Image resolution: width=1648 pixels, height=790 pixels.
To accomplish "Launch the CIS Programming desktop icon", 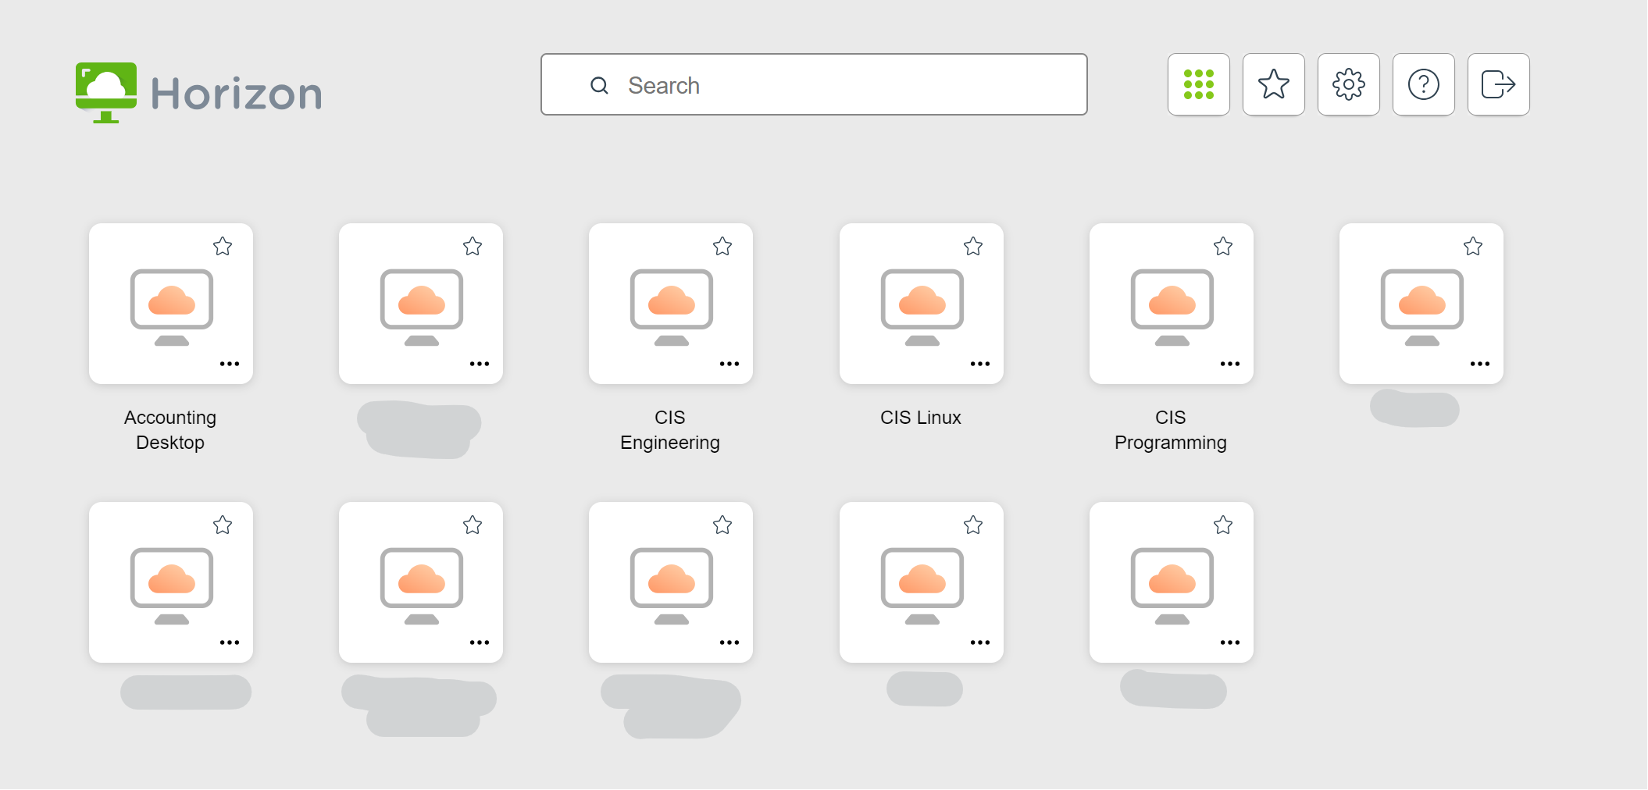I will click(x=1172, y=308).
